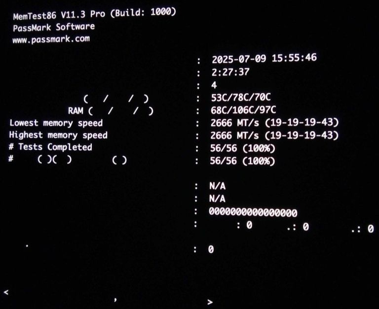379x309 pixels.
Task: Click the Tests Completed 56/56 (100%) value
Action: tap(242, 148)
